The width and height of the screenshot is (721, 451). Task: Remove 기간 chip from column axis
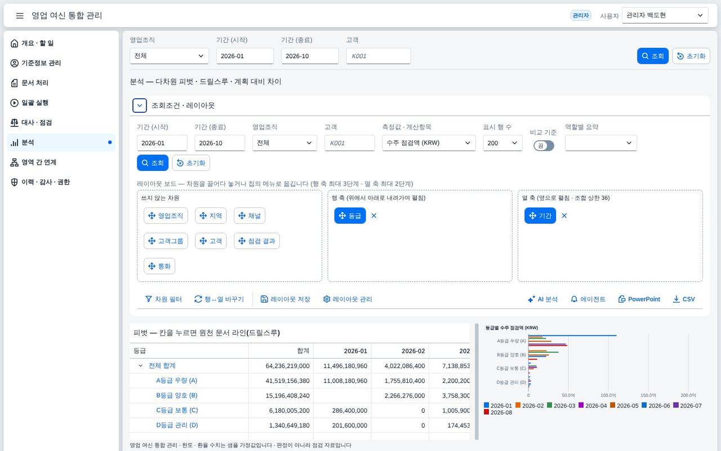(x=564, y=216)
